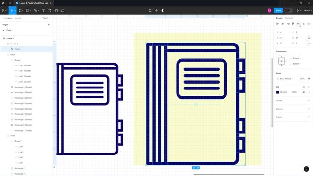The height and width of the screenshot is (176, 313).
Task: Open the shape tools dropdown arrow
Action: point(31,11)
